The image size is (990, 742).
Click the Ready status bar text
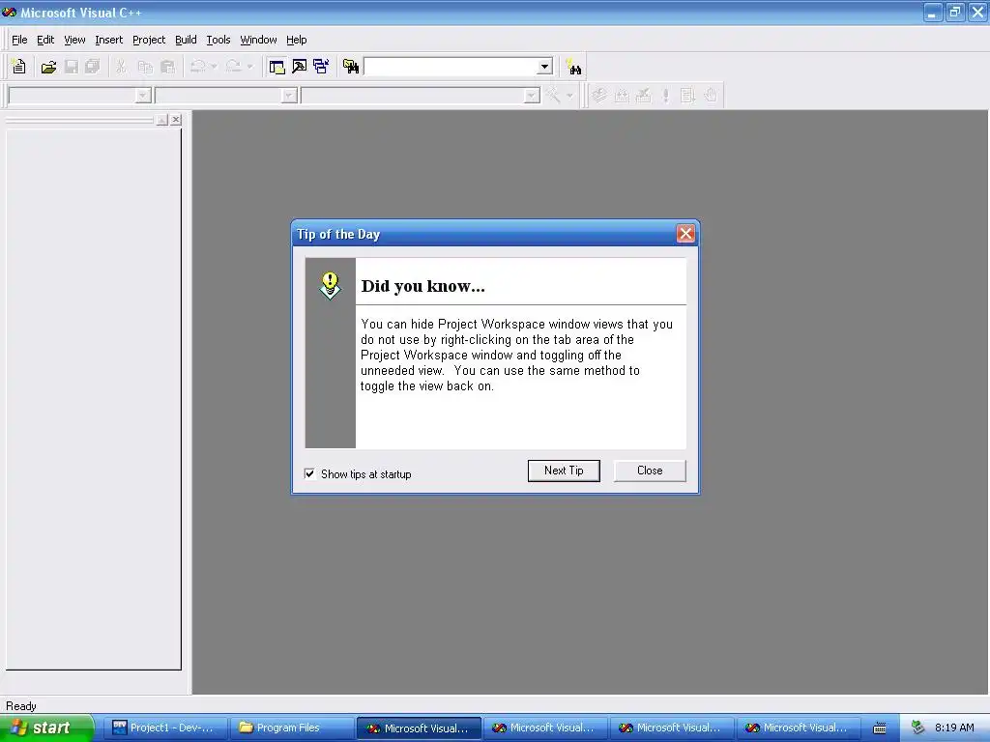(21, 706)
